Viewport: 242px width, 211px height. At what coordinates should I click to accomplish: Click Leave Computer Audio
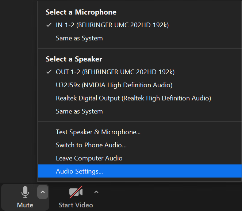[x=89, y=158]
